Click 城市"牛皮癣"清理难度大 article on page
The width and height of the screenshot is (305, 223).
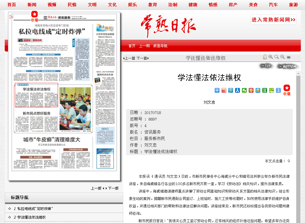point(52,139)
